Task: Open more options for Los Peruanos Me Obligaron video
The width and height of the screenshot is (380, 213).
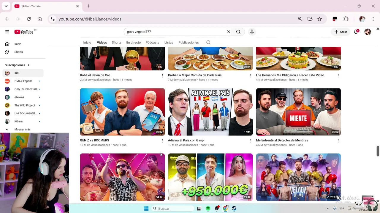Action: 339,76
